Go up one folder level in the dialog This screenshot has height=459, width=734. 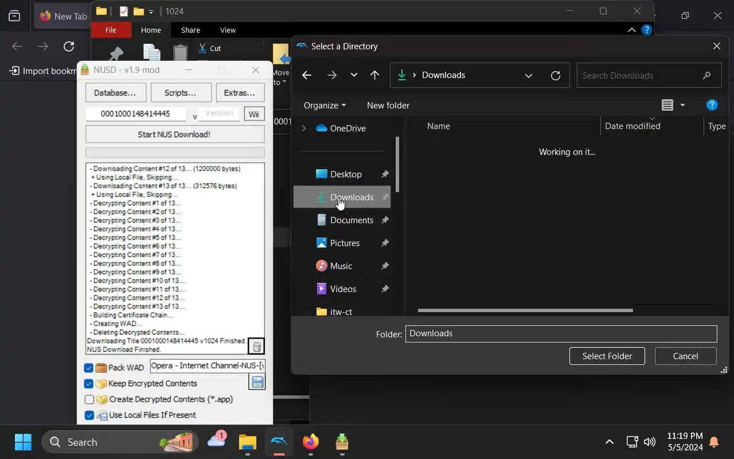click(x=374, y=75)
